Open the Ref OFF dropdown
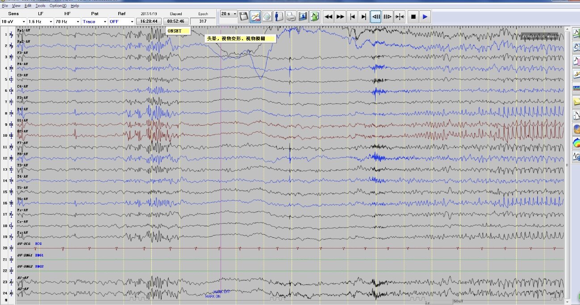Screen dimensions: 580x305 [x=121, y=21]
